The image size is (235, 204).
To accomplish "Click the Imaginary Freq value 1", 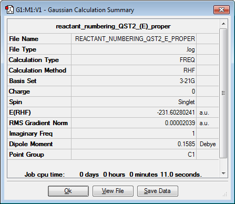I will (x=193, y=134).
